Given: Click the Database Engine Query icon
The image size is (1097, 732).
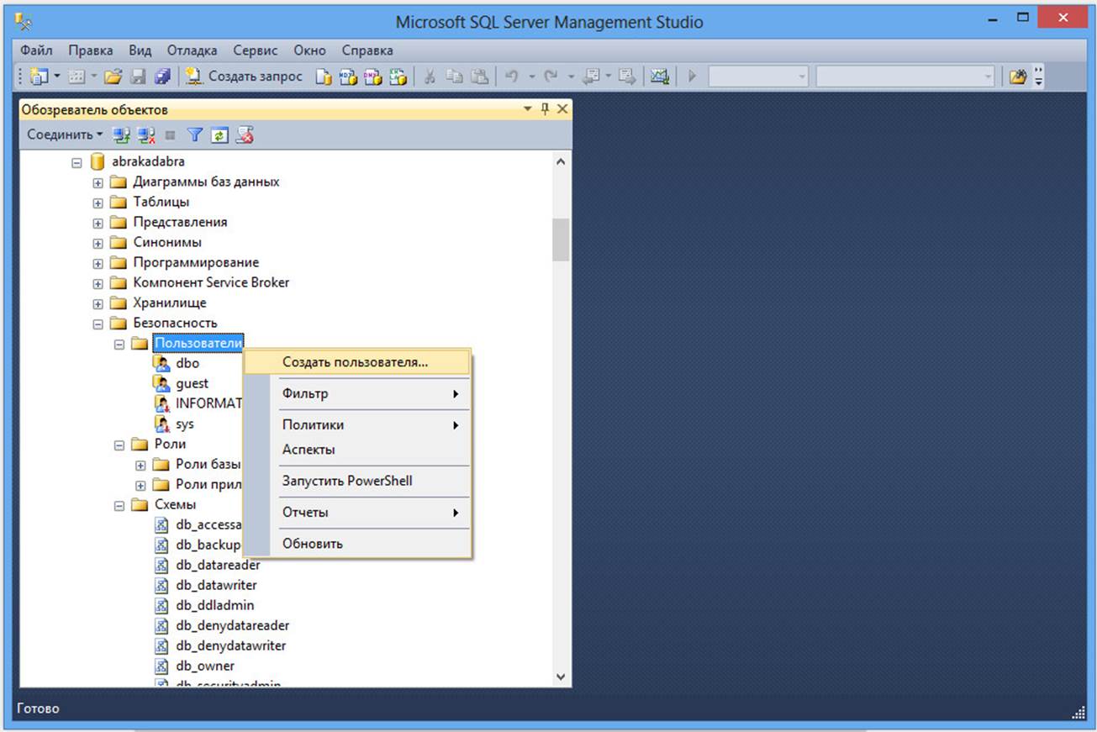Looking at the screenshot, I should click(324, 76).
